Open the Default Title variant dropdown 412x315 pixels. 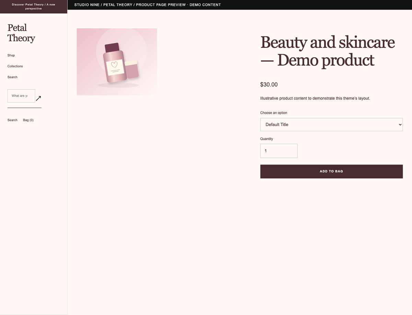(x=331, y=125)
